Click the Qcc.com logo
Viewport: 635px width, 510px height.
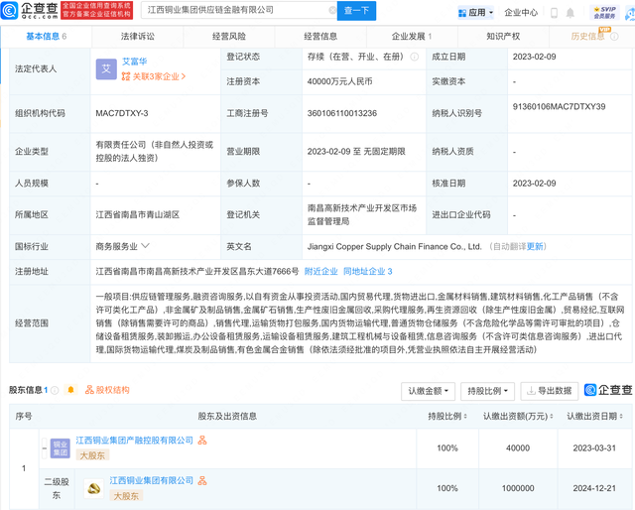pyautogui.click(x=29, y=10)
